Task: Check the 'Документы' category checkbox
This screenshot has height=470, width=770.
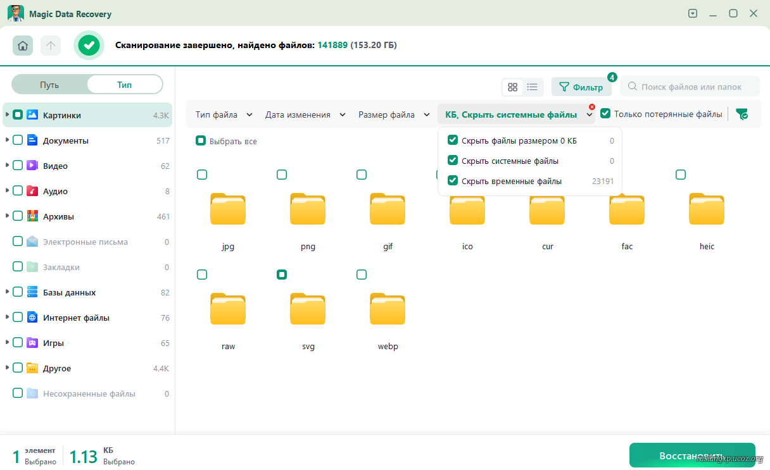Action: (18, 140)
